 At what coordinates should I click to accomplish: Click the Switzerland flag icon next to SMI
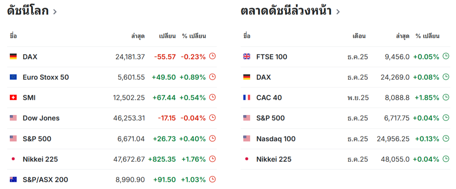[x=13, y=98]
